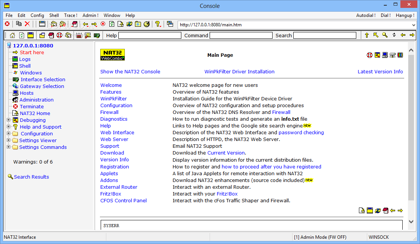420x244 pixels.
Task: Select Interface Selection in the tree
Action: point(43,79)
